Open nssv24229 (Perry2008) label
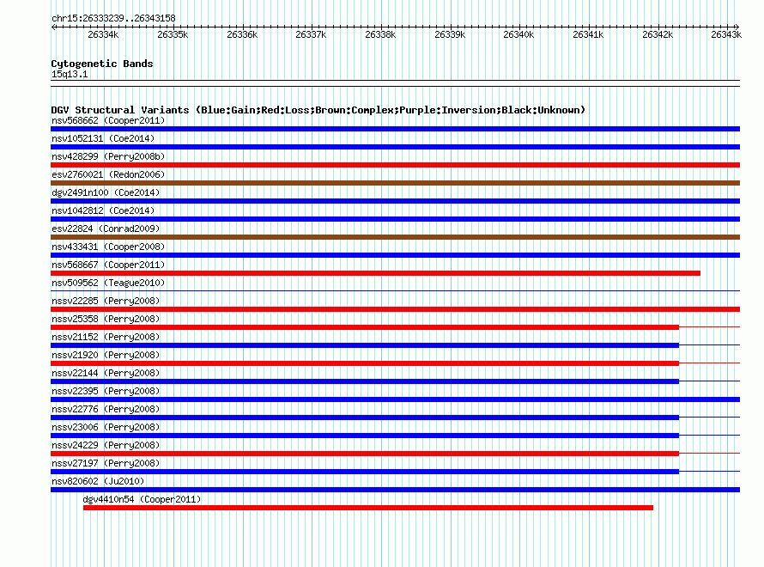Screen dimensions: 764x567 pyautogui.click(x=106, y=445)
